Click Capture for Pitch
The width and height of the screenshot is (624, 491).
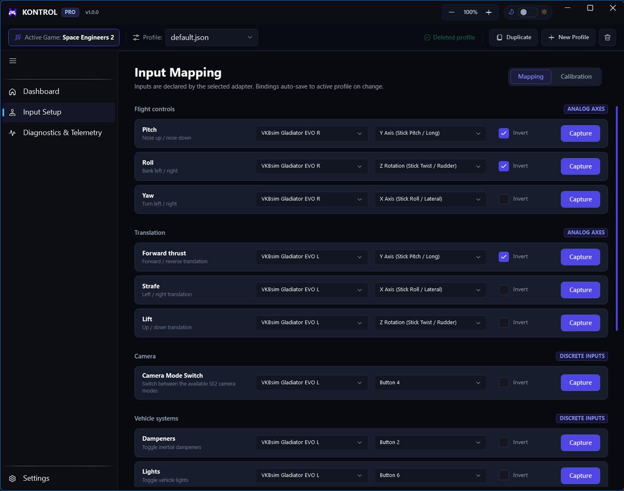tap(580, 133)
